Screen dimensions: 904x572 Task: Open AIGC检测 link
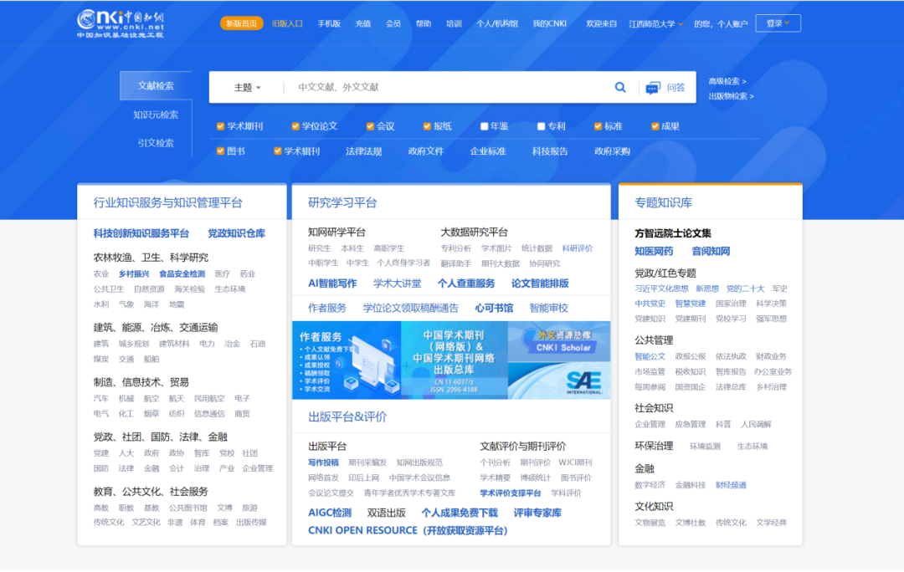coord(330,513)
